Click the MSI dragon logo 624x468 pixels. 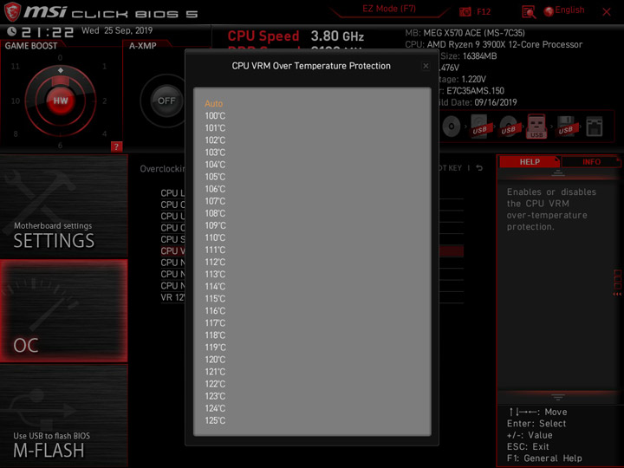12,11
